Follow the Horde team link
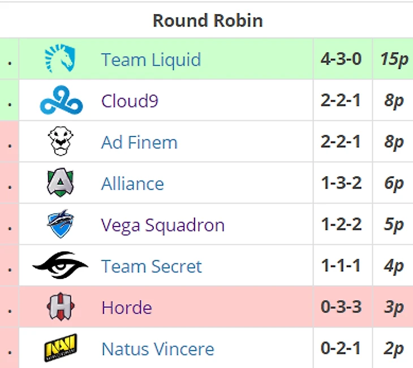Screen dimensions: 413x368 [127, 307]
